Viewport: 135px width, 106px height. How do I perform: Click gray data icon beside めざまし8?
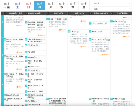click(x=122, y=99)
